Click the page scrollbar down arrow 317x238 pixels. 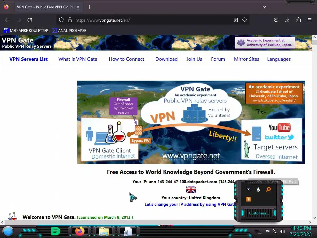pos(315,218)
